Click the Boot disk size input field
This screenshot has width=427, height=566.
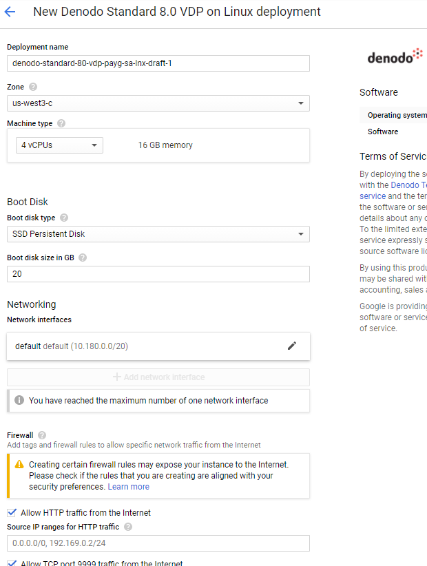(x=158, y=274)
